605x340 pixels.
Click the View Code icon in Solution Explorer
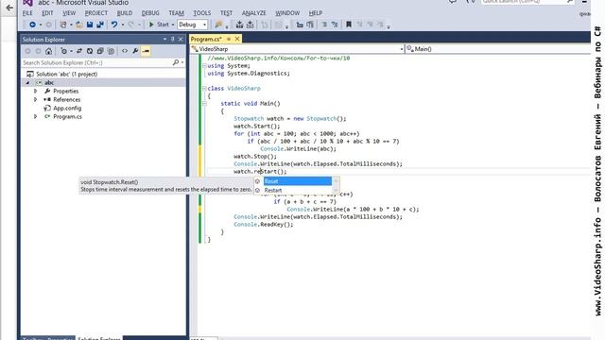125,51
